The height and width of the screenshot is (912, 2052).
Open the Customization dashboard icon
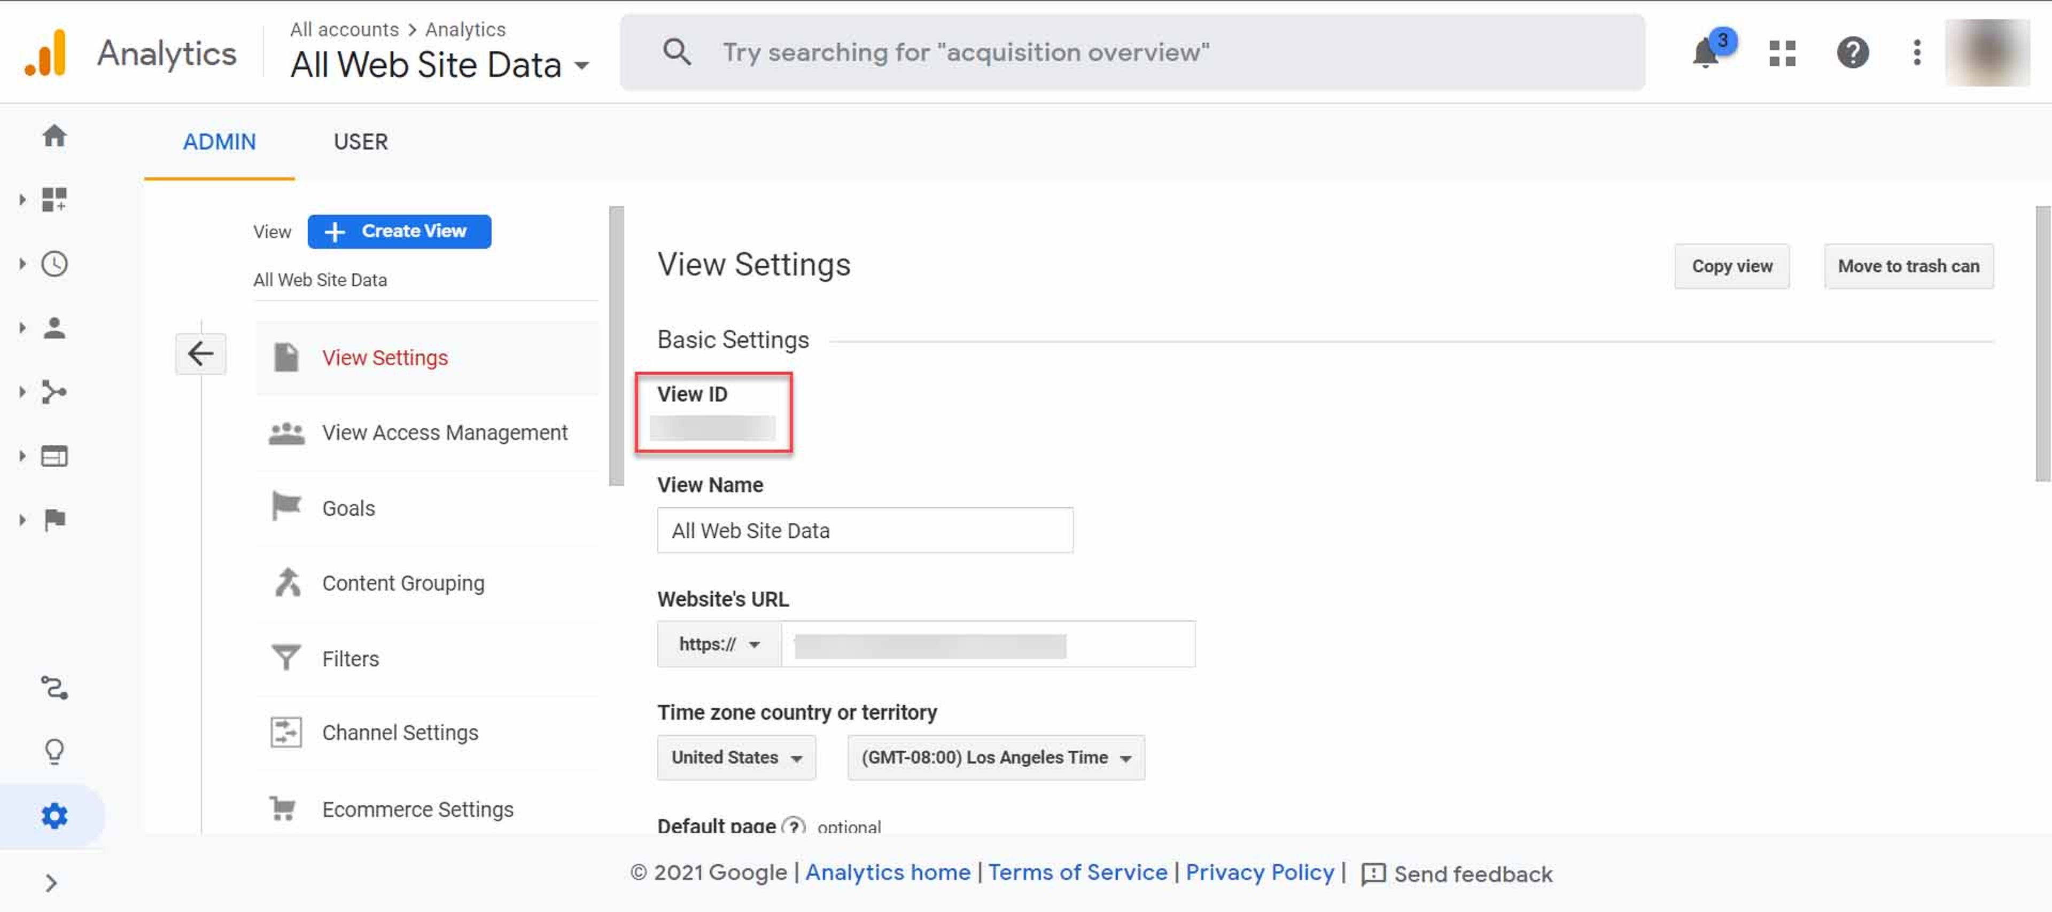[54, 200]
